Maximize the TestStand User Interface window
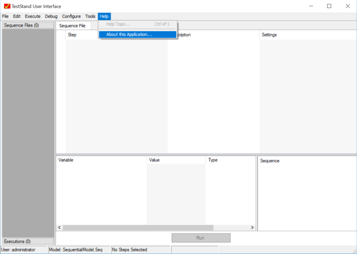Screen dimensions: 357x254 click(x=329, y=6)
